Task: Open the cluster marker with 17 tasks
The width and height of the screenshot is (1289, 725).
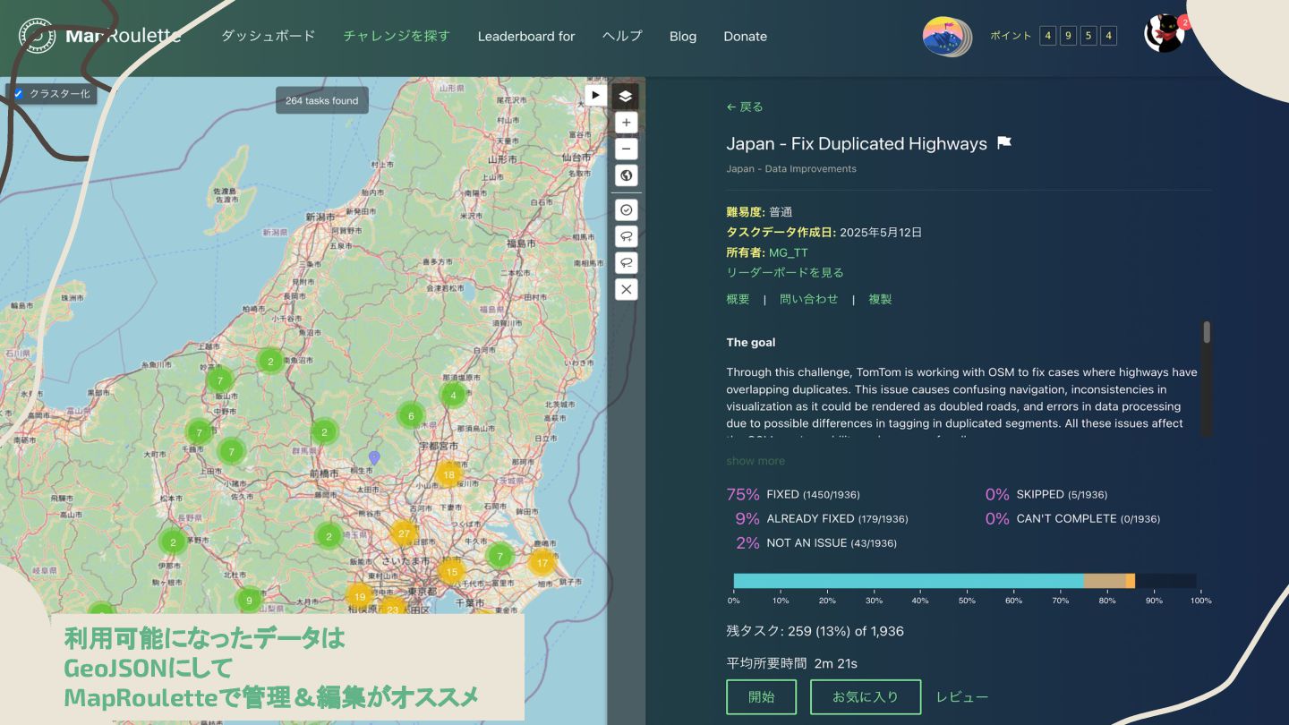Action: coord(542,563)
